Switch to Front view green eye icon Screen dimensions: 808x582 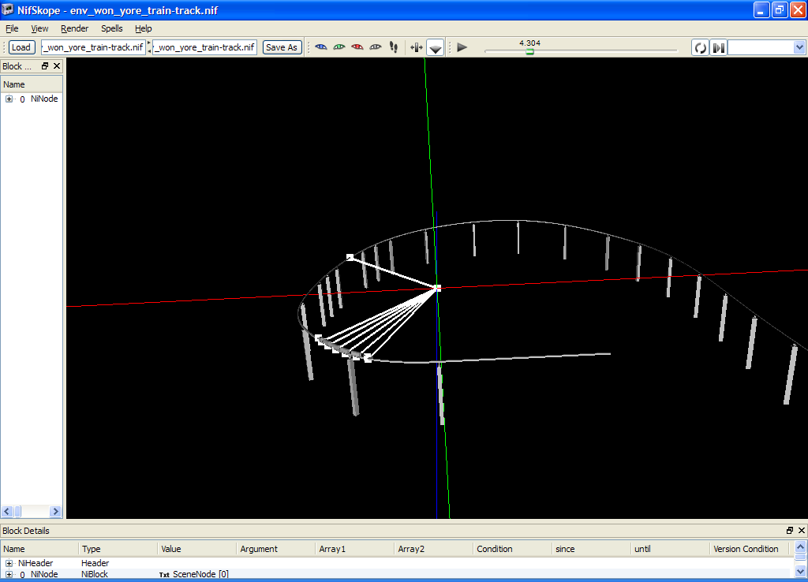[x=339, y=47]
